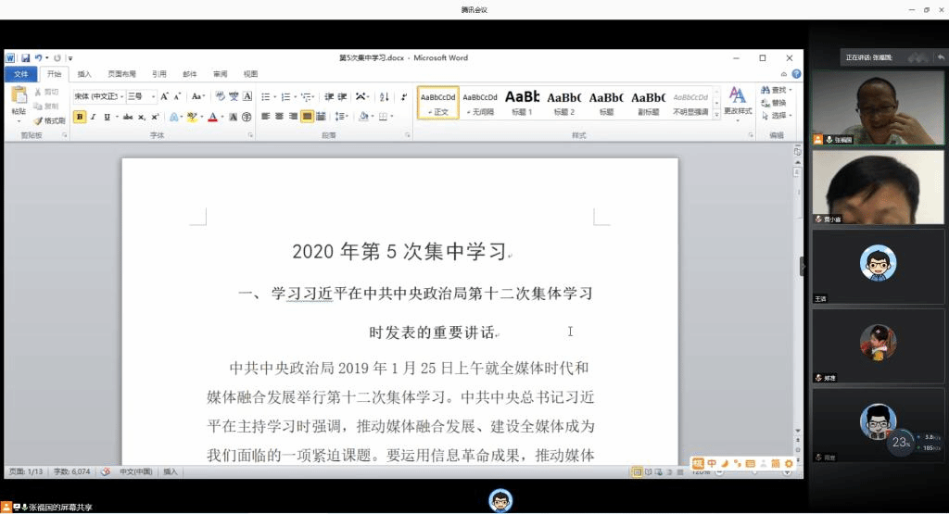Toggle justify paragraph alignment
Screen dimensions: 949x514
(307, 117)
